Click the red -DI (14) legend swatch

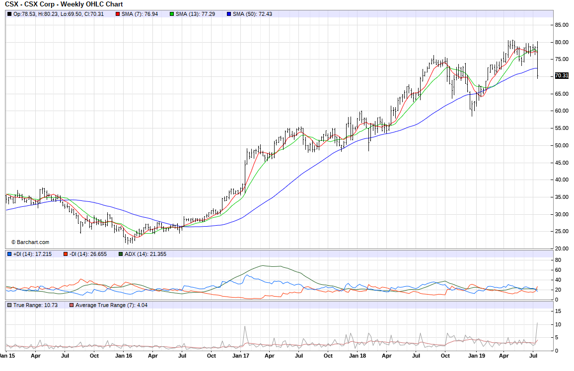point(66,254)
